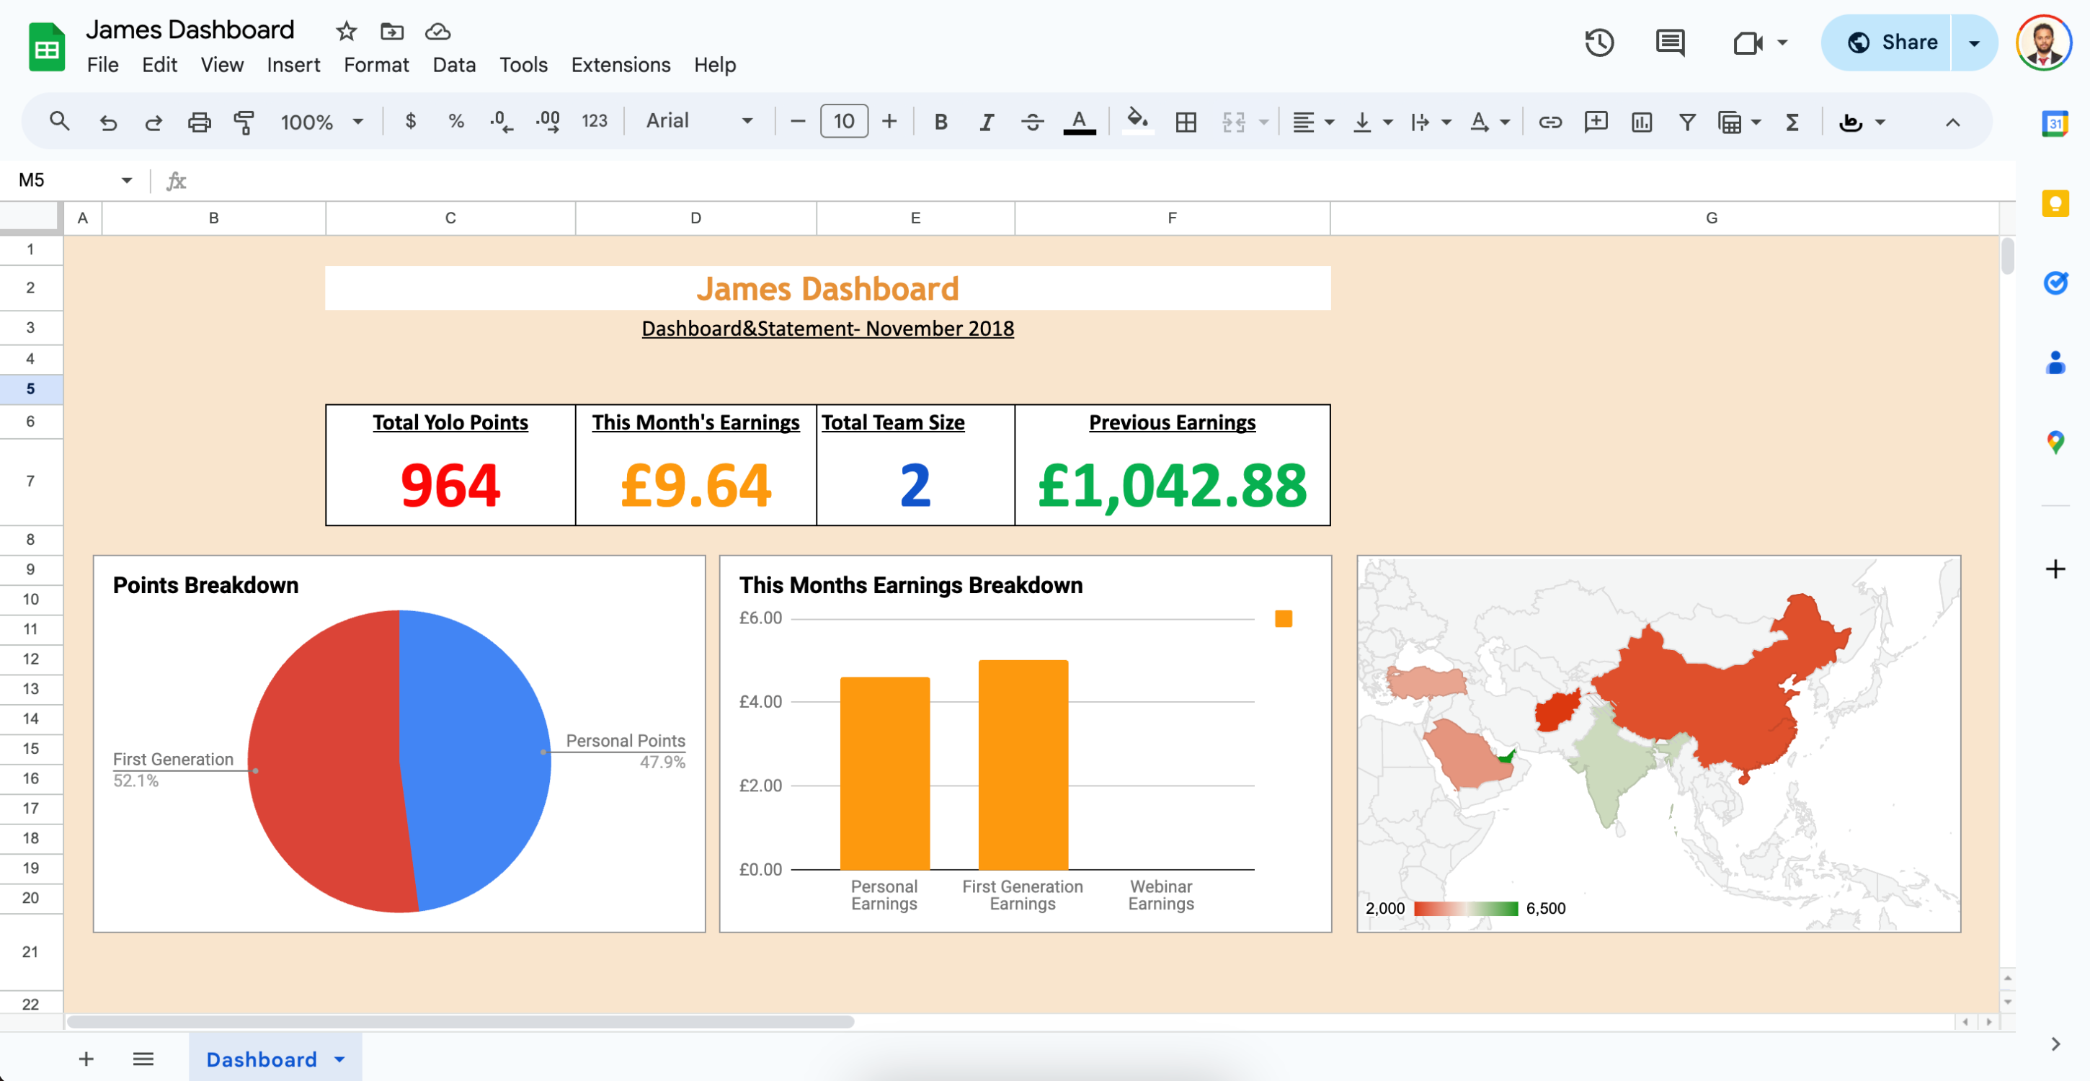Image resolution: width=2090 pixels, height=1081 pixels.
Task: Click the M5 name box
Action: [65, 179]
